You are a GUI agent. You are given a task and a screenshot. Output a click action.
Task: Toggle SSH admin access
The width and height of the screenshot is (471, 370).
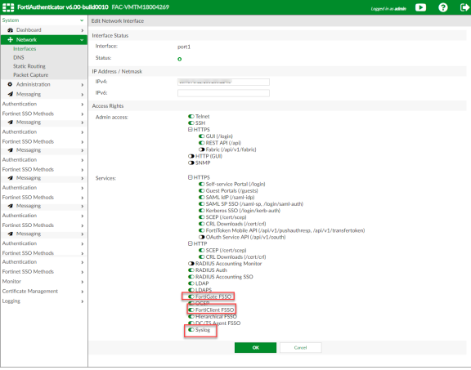[191, 123]
